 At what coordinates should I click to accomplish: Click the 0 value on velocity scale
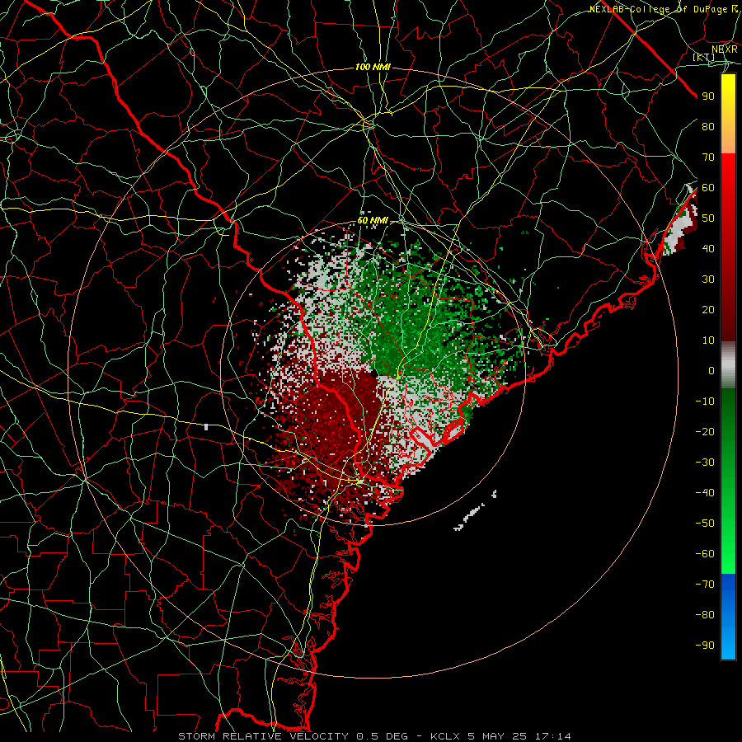[x=711, y=371]
